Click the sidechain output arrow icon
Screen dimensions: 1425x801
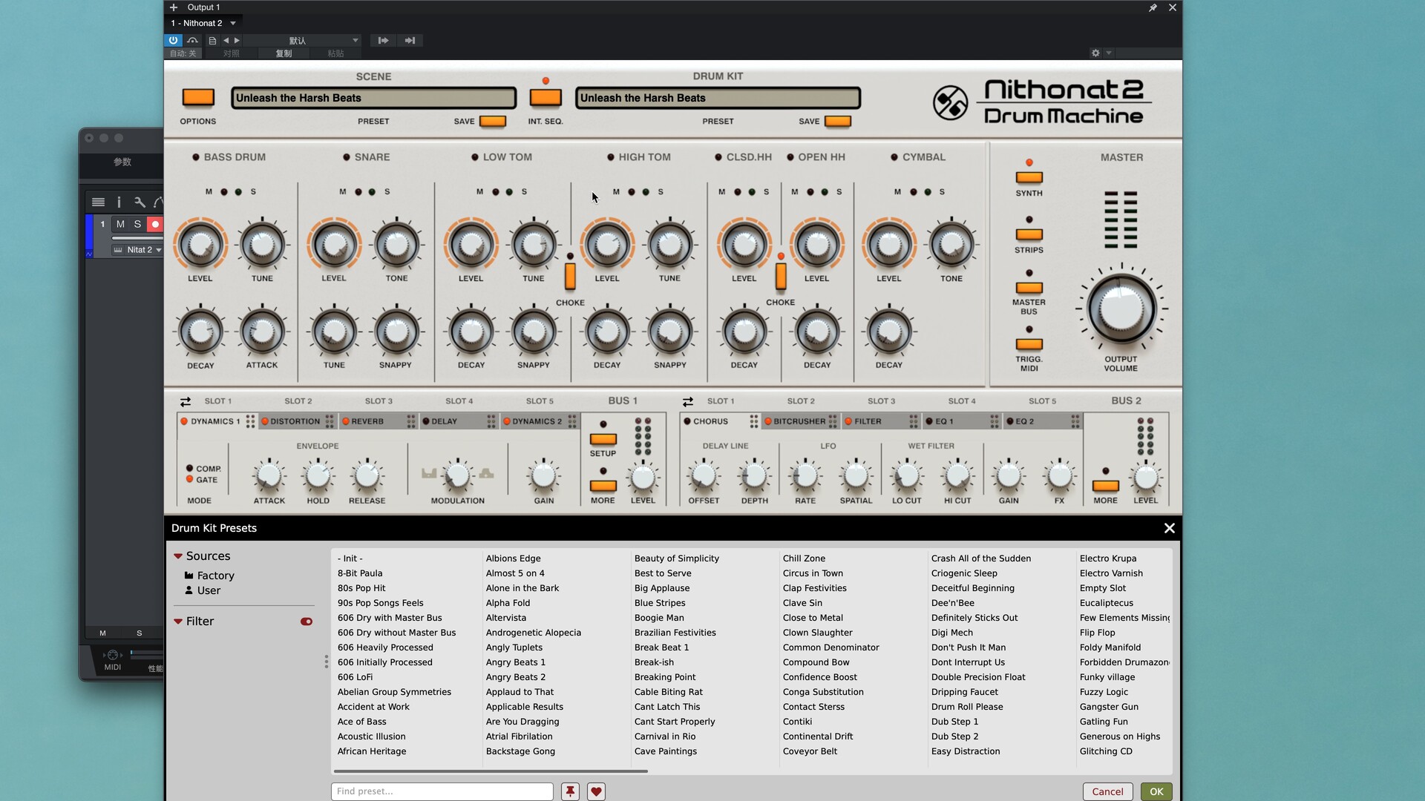coord(410,41)
